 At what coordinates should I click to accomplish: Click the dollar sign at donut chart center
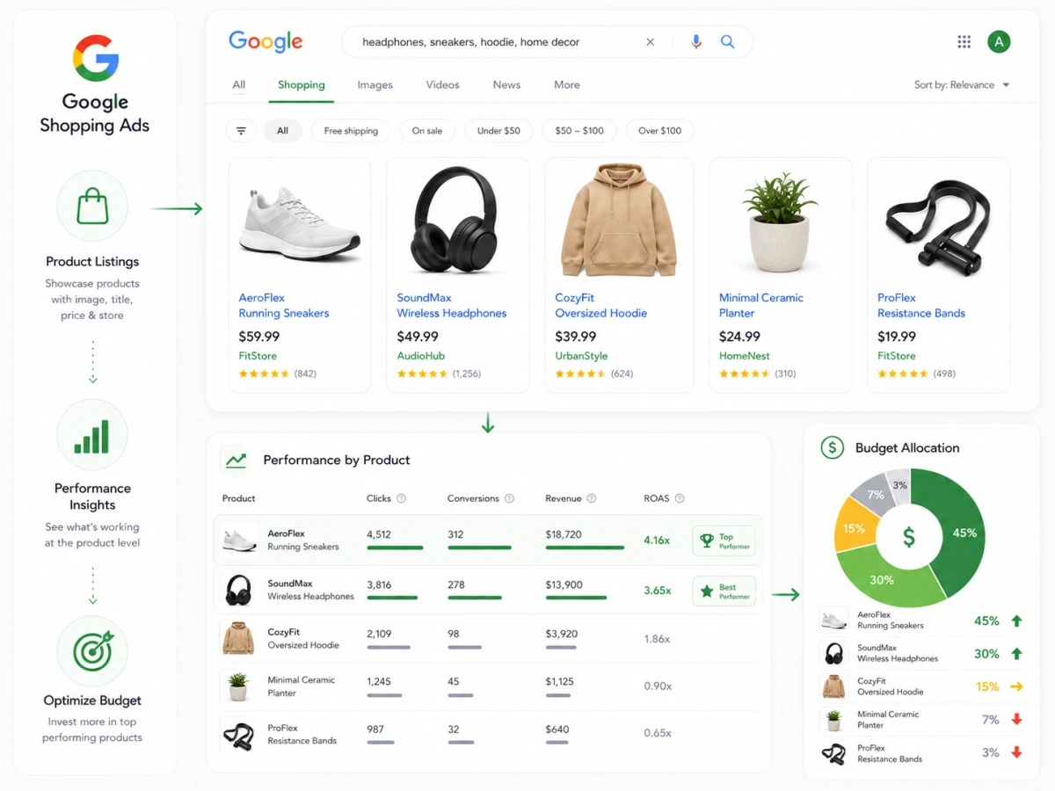909,537
